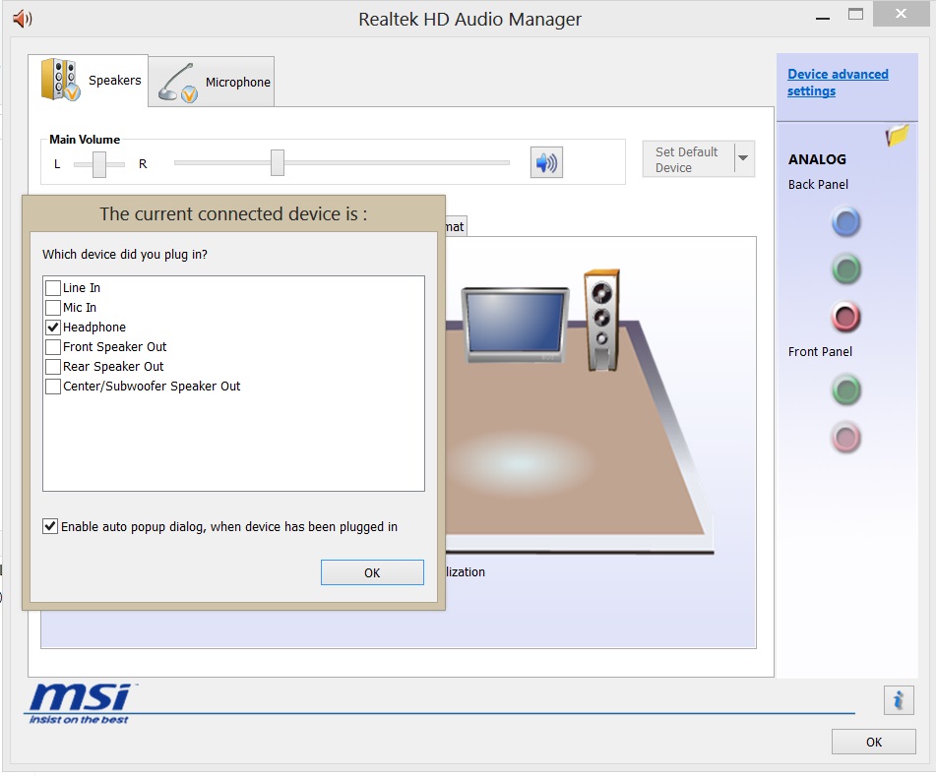Click the ANALOG heading
Viewport: 936px width, 776px height.
coord(817,159)
